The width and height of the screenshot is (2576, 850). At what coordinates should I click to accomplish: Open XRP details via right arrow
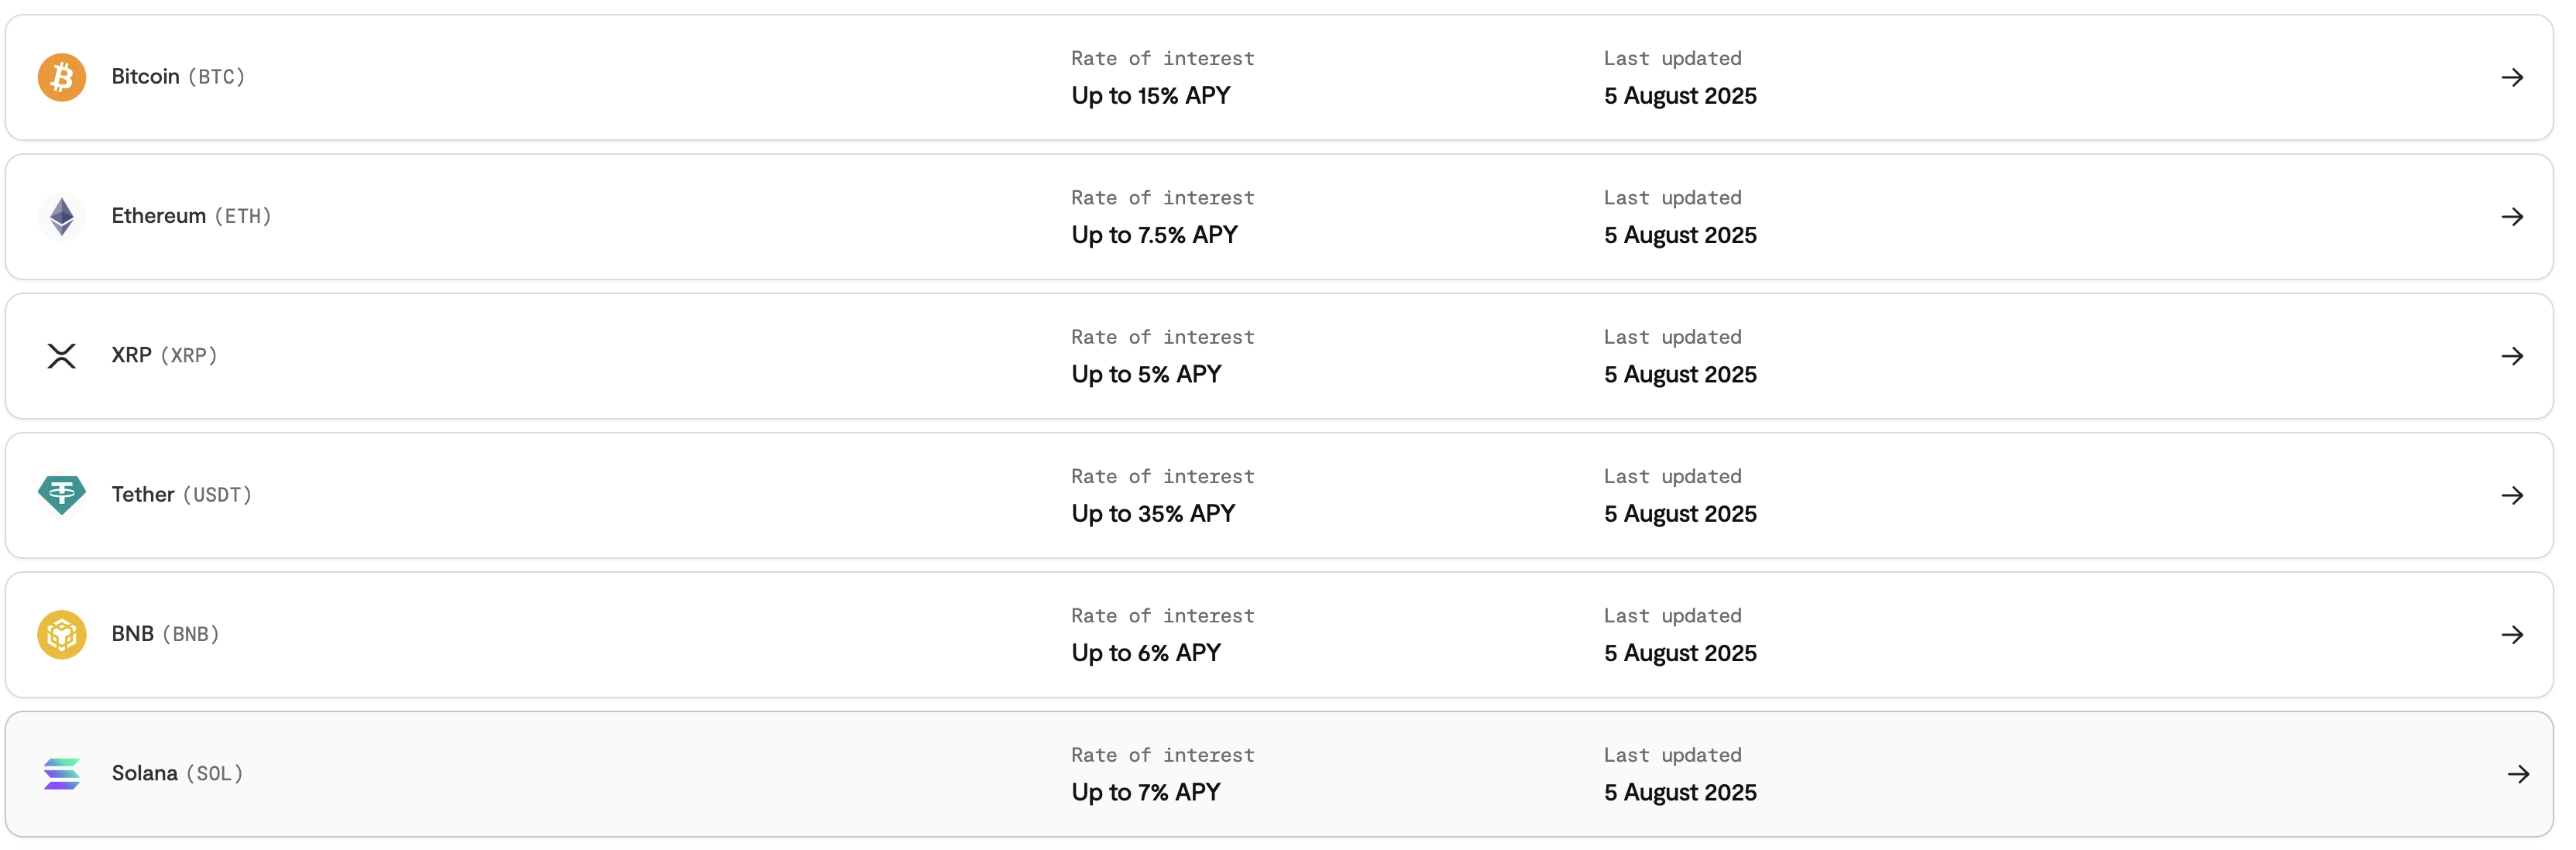[2512, 356]
